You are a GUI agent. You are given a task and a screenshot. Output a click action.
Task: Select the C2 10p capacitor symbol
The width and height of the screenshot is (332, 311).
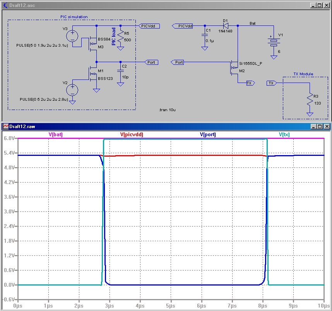[x=120, y=71]
